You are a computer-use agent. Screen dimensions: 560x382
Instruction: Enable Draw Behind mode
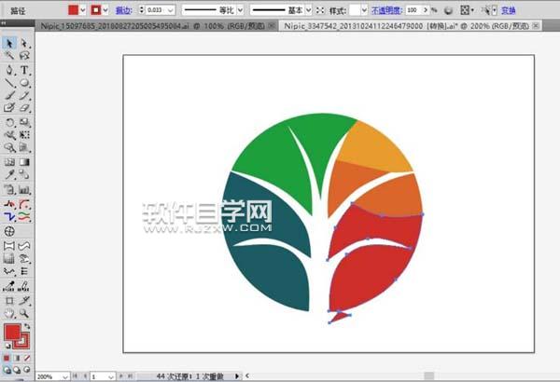[17, 370]
